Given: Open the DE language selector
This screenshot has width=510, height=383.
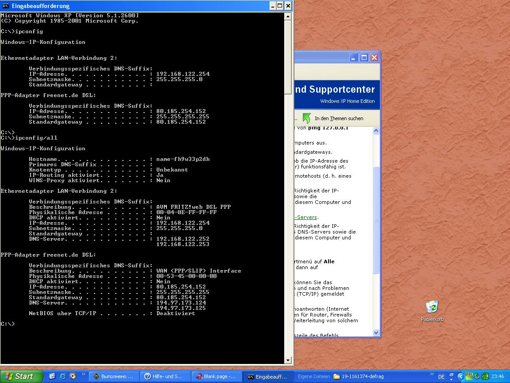Looking at the screenshot, I should tap(441, 376).
